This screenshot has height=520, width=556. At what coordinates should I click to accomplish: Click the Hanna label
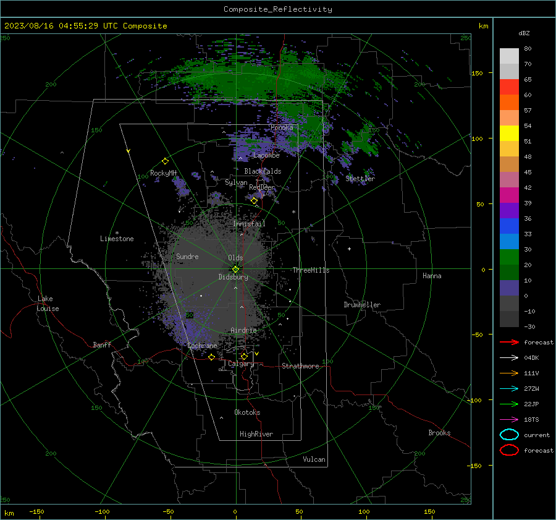pyautogui.click(x=432, y=276)
